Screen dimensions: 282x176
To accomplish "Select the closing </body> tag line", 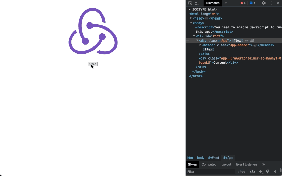I will (199, 72).
